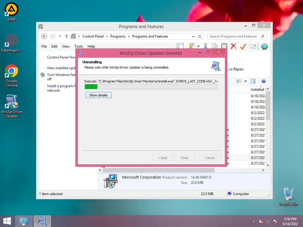Open the network tray icon

[268, 221]
